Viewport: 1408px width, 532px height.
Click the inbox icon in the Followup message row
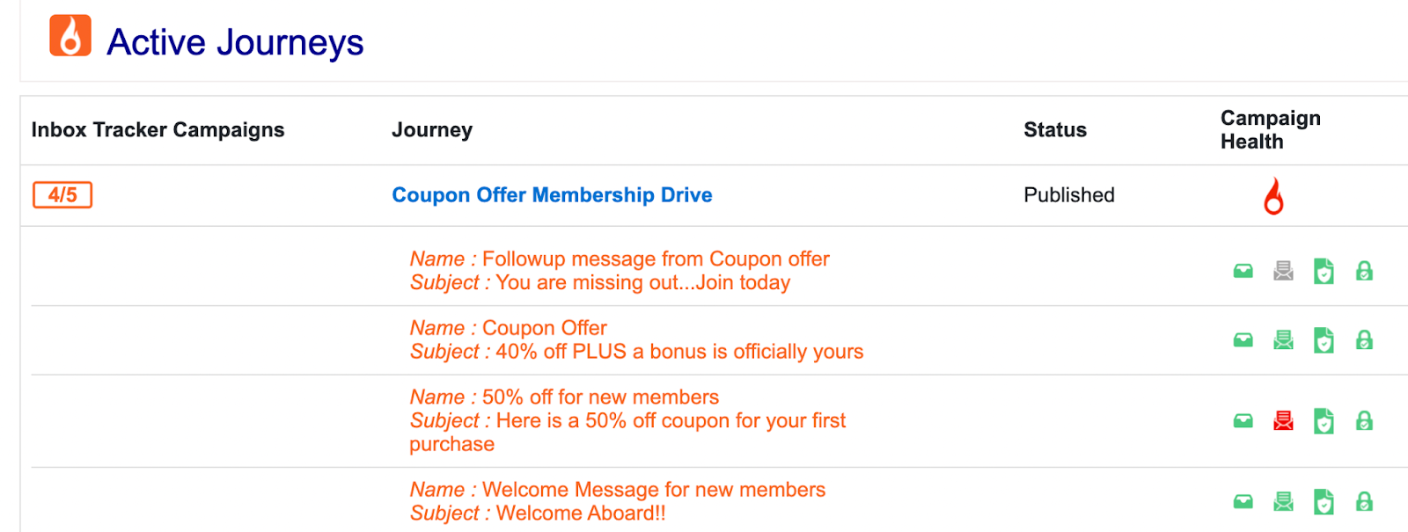(1243, 271)
